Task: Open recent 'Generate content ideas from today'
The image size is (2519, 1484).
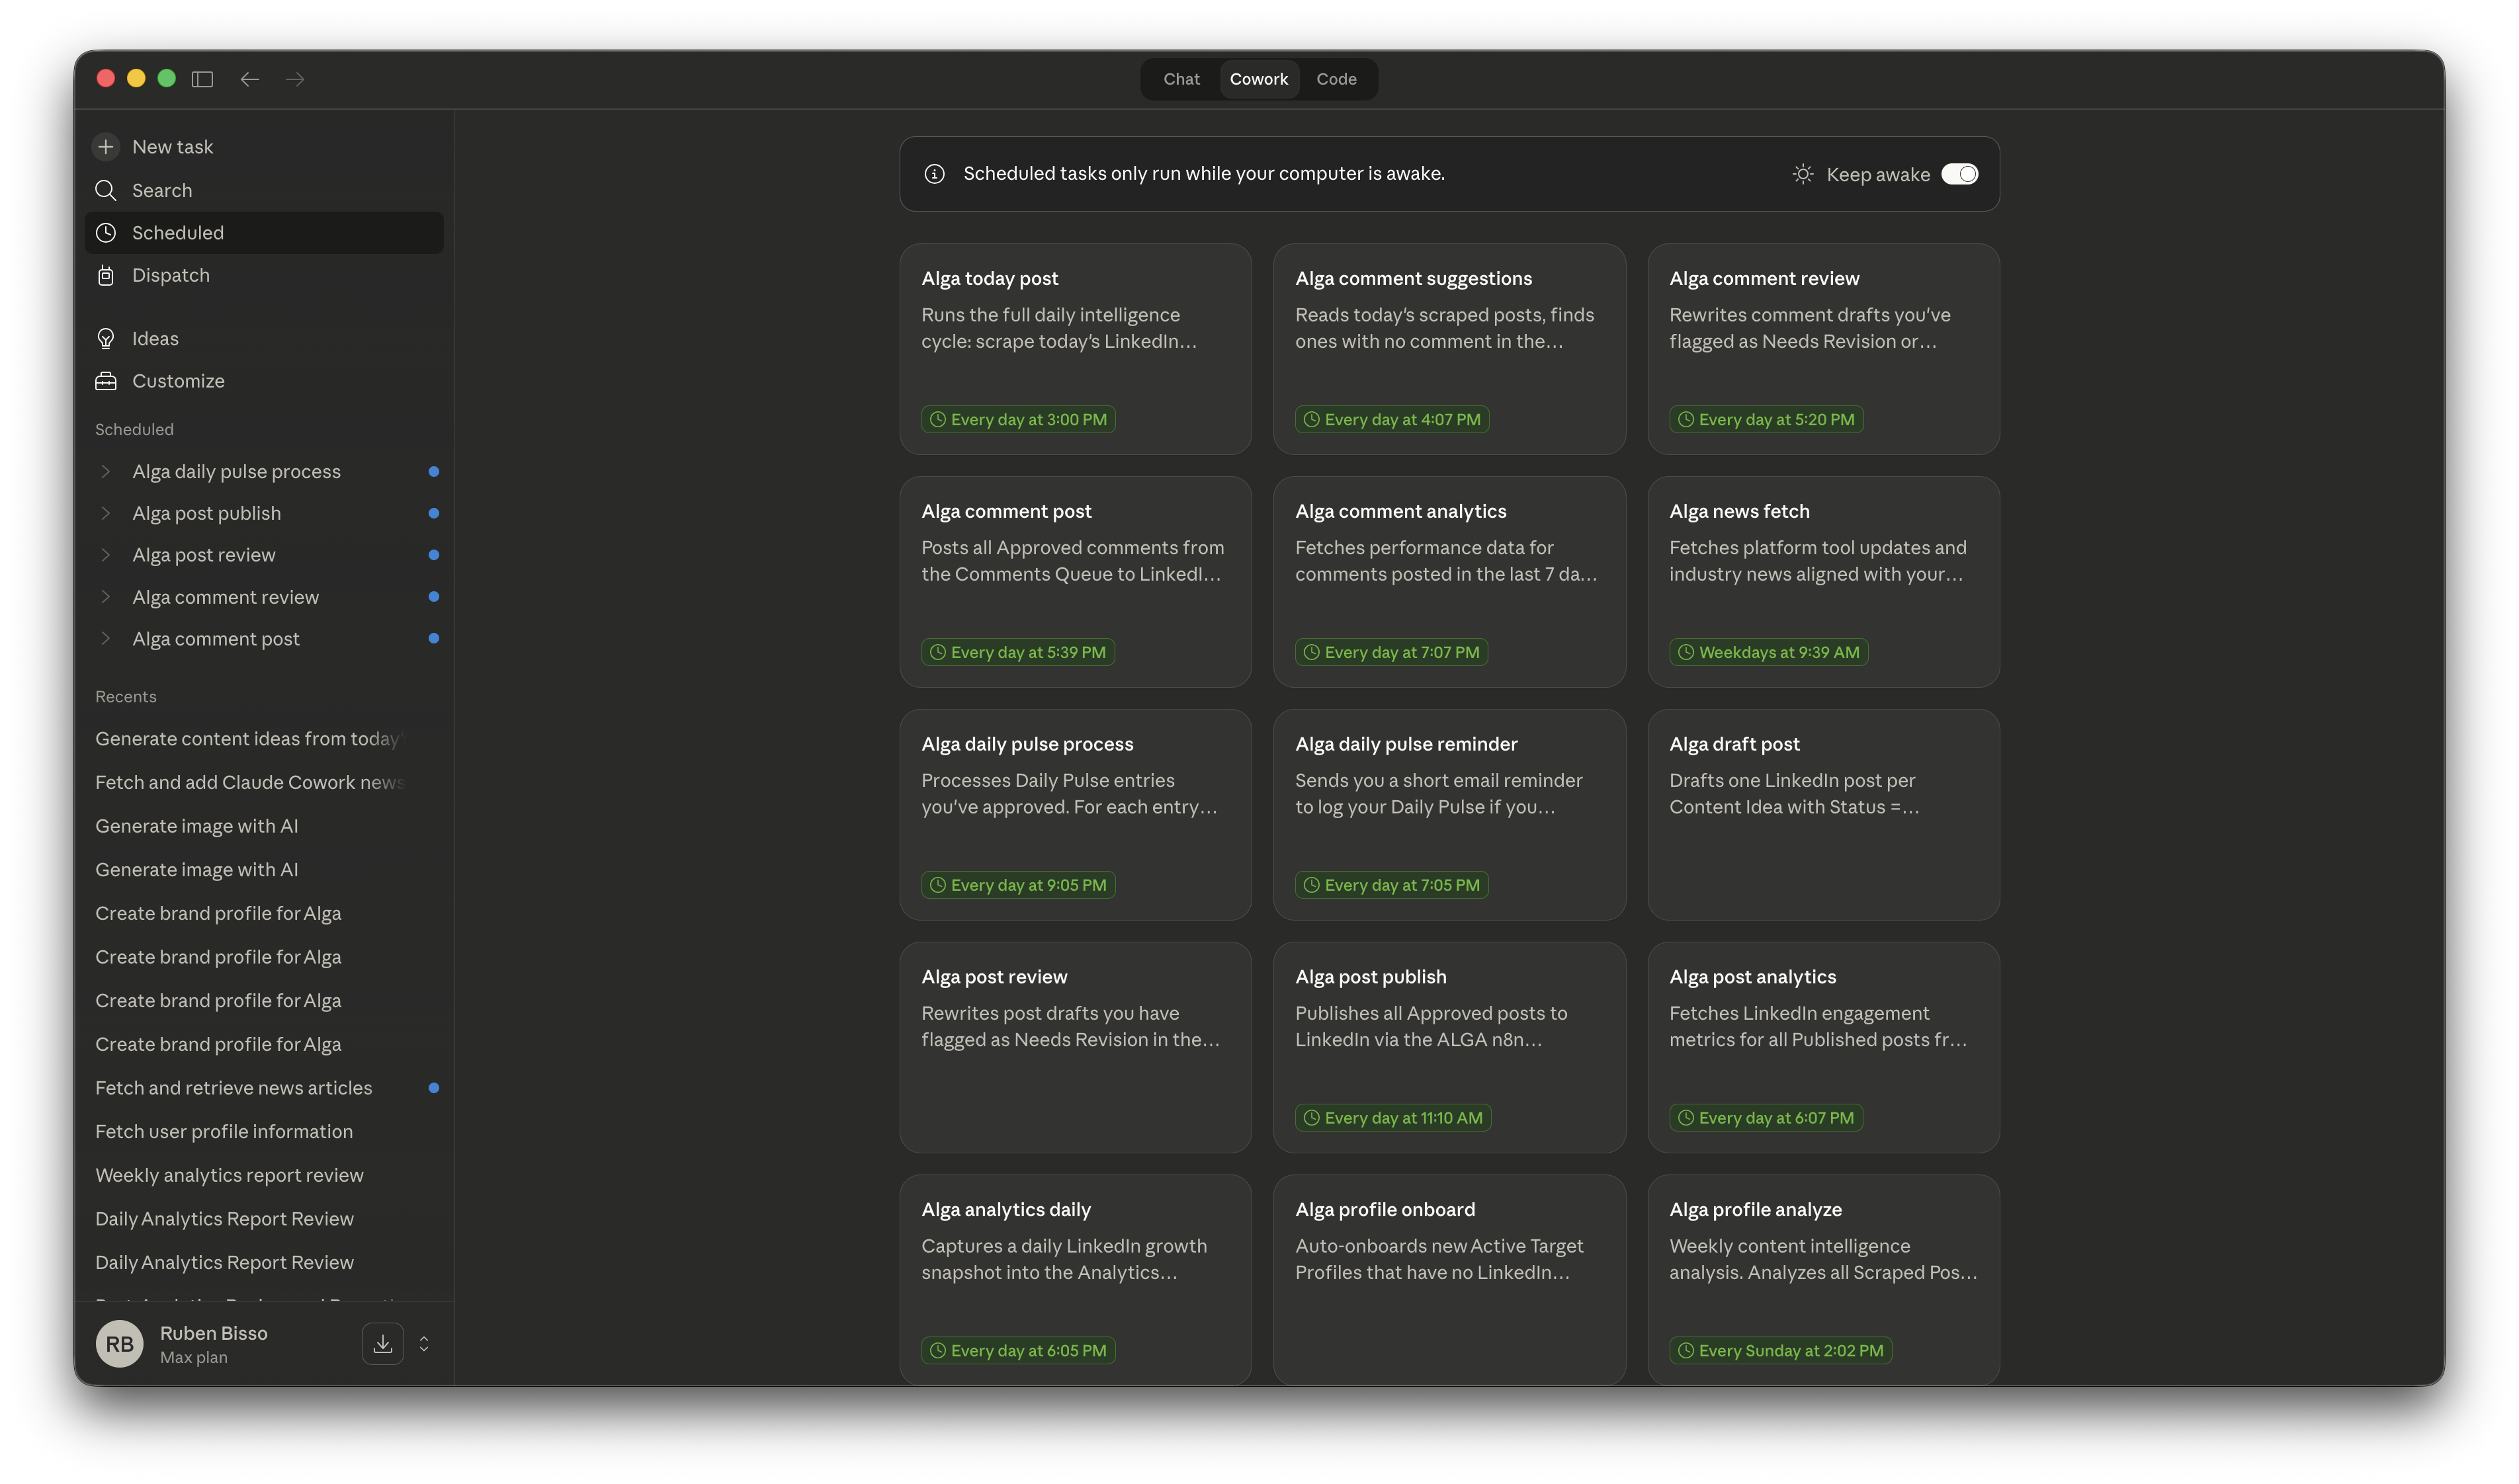Action: coord(250,739)
